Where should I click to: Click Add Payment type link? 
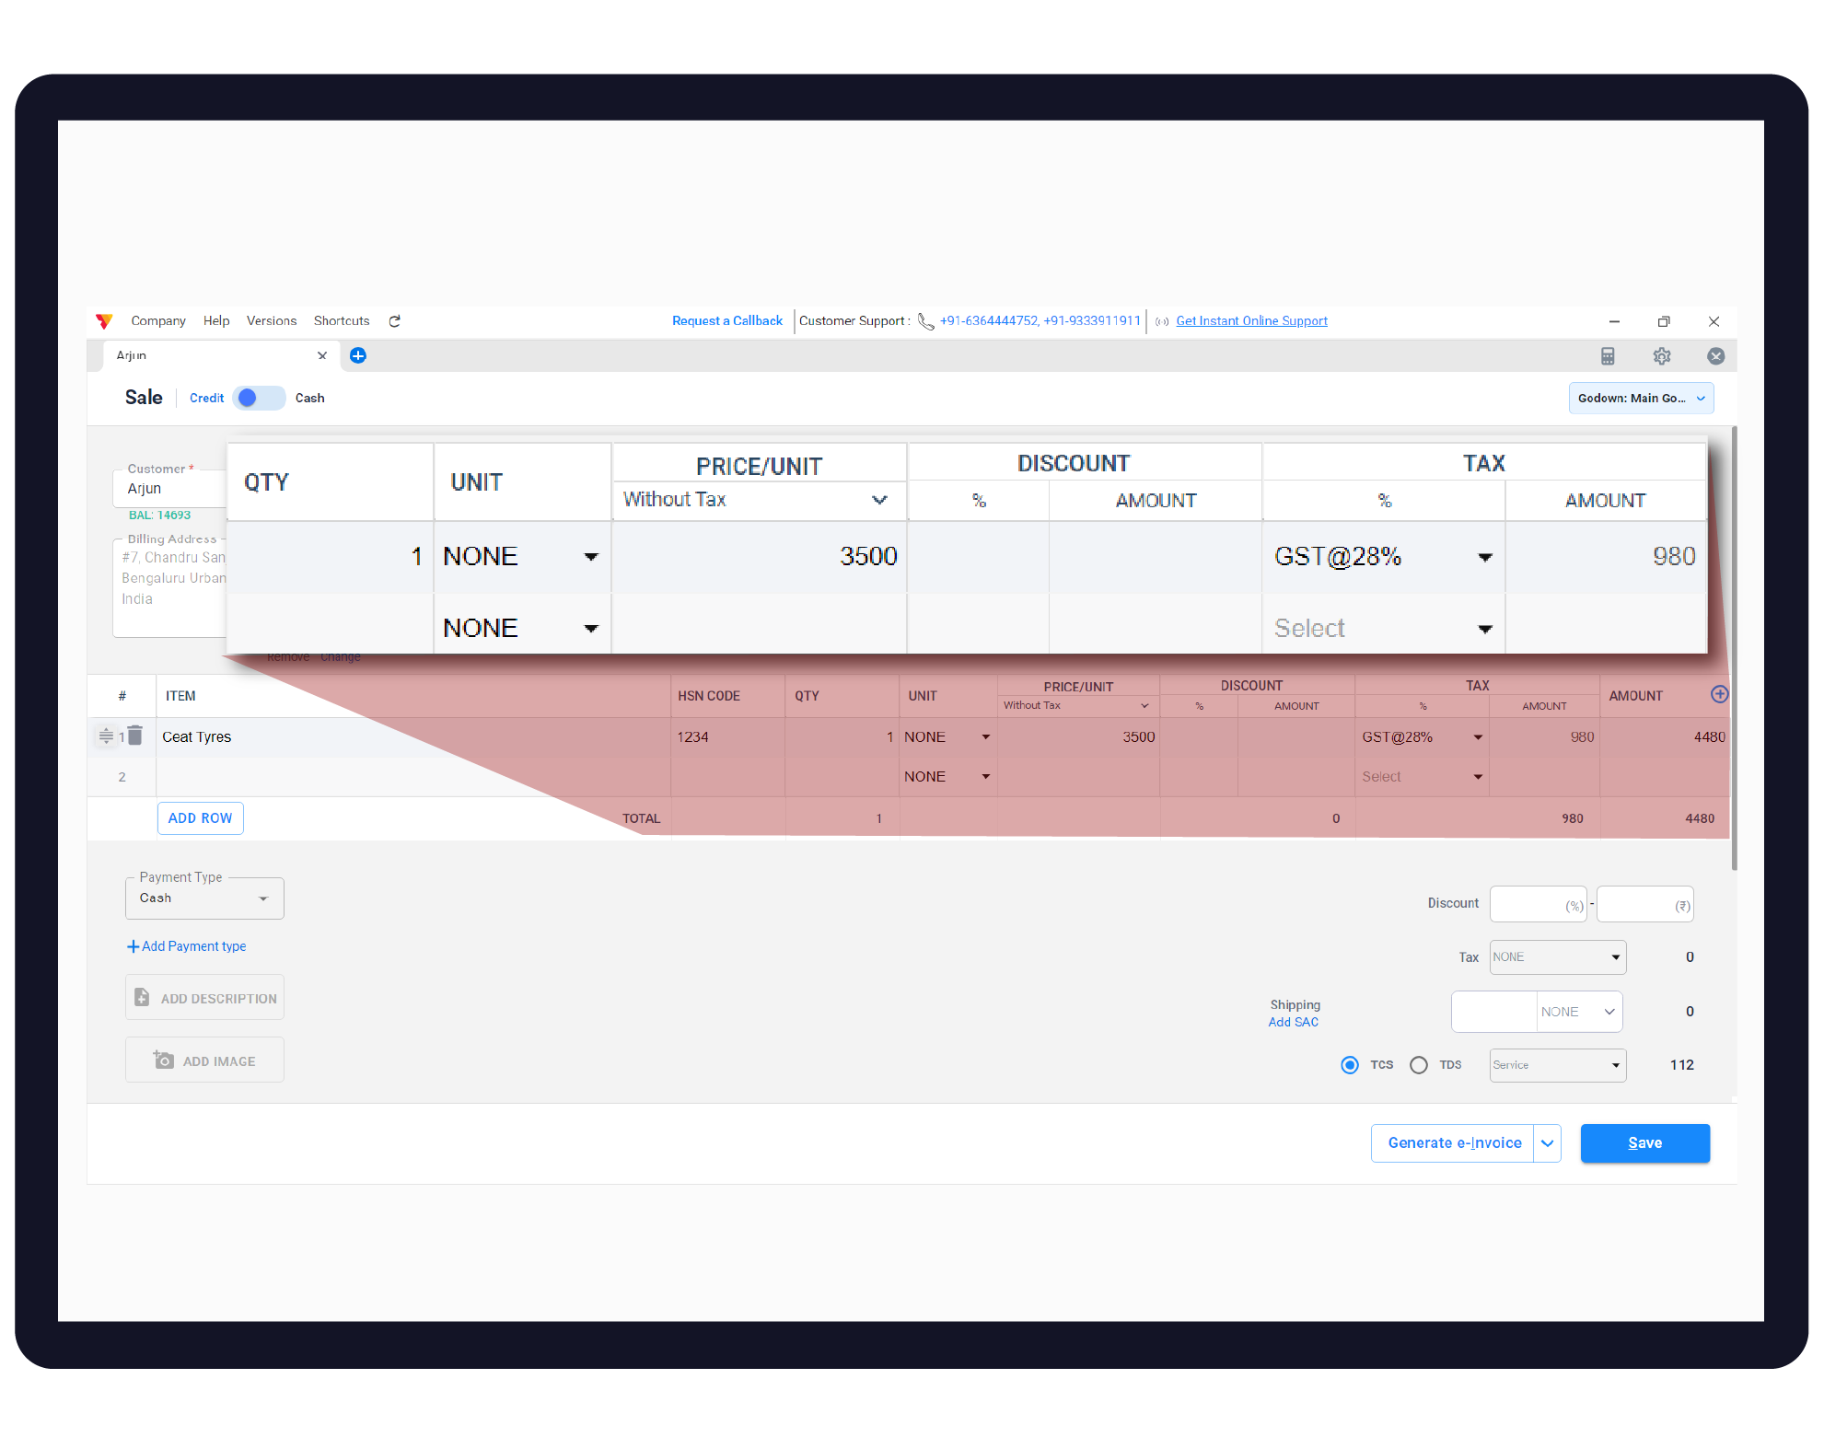pos(187,946)
